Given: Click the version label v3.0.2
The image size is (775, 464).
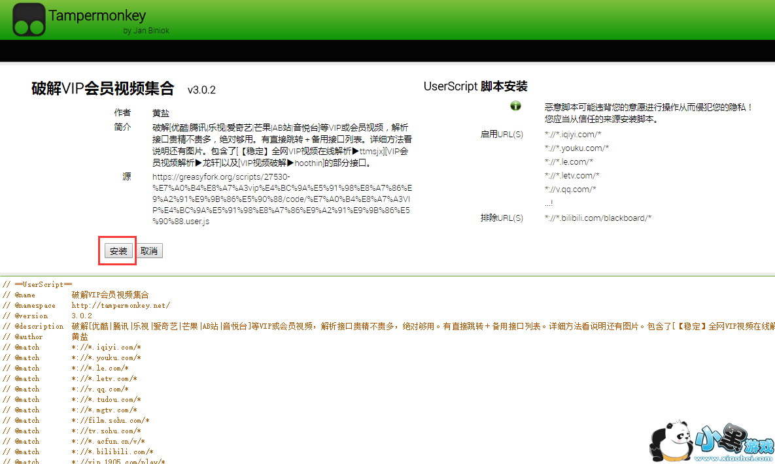Looking at the screenshot, I should point(201,90).
